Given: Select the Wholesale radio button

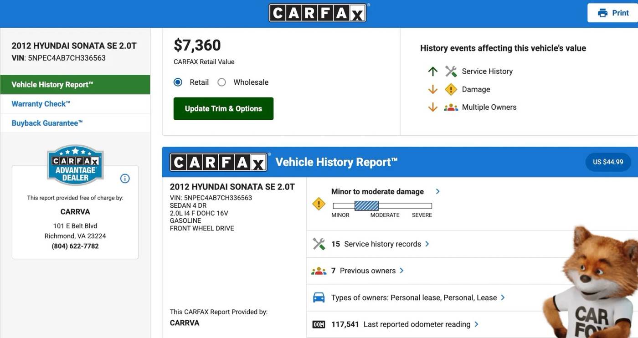Looking at the screenshot, I should coord(221,82).
